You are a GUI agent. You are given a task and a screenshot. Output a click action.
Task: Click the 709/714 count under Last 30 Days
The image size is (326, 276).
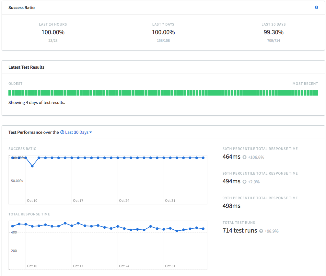pyautogui.click(x=274, y=41)
